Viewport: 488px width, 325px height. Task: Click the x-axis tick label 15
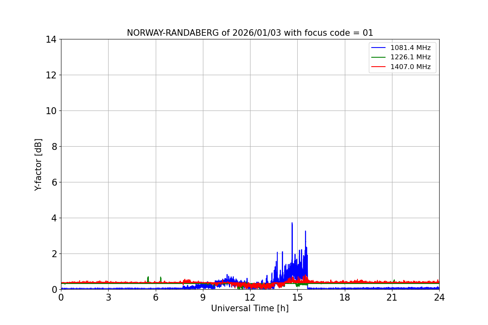(297, 297)
